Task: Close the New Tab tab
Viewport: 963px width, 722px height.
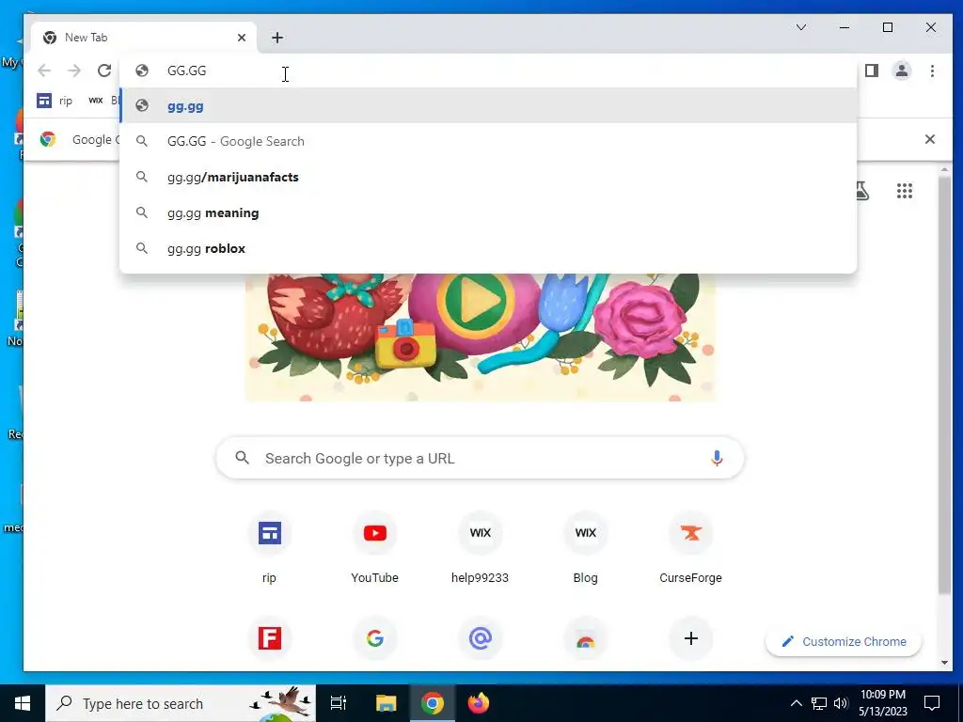Action: [x=242, y=38]
